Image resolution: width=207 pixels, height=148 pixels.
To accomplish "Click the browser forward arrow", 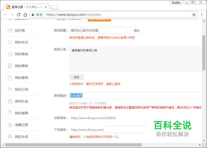I will (x=12, y=15).
